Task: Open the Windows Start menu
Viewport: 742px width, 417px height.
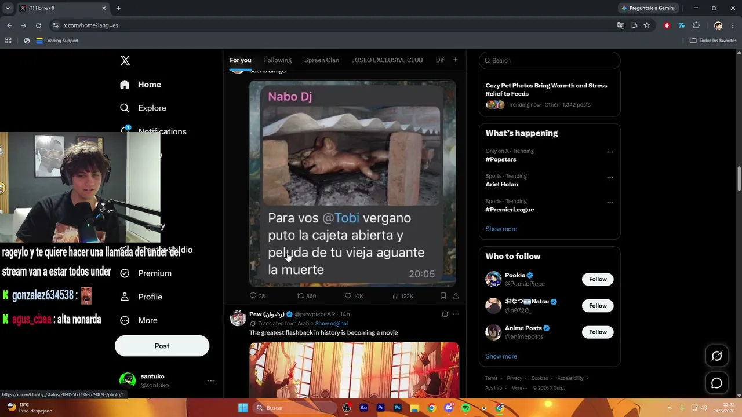Action: pos(243,408)
